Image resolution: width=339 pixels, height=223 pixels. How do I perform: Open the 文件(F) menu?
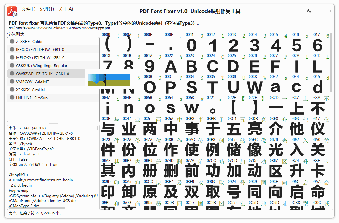[28, 9]
